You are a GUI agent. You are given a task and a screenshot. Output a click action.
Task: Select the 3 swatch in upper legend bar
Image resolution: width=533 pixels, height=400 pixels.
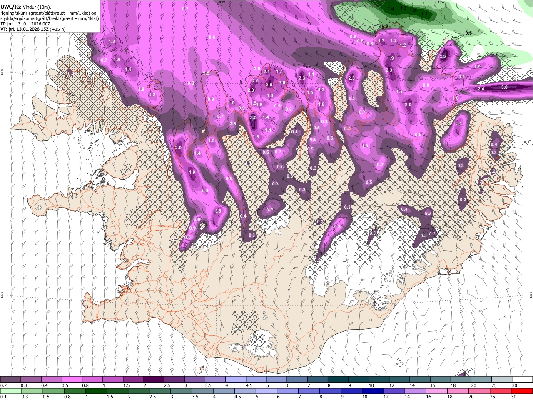tap(194, 379)
